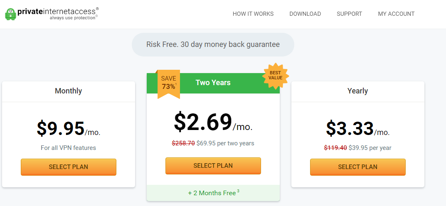Open My Account from the navigation
This screenshot has width=446, height=206.
pos(396,14)
